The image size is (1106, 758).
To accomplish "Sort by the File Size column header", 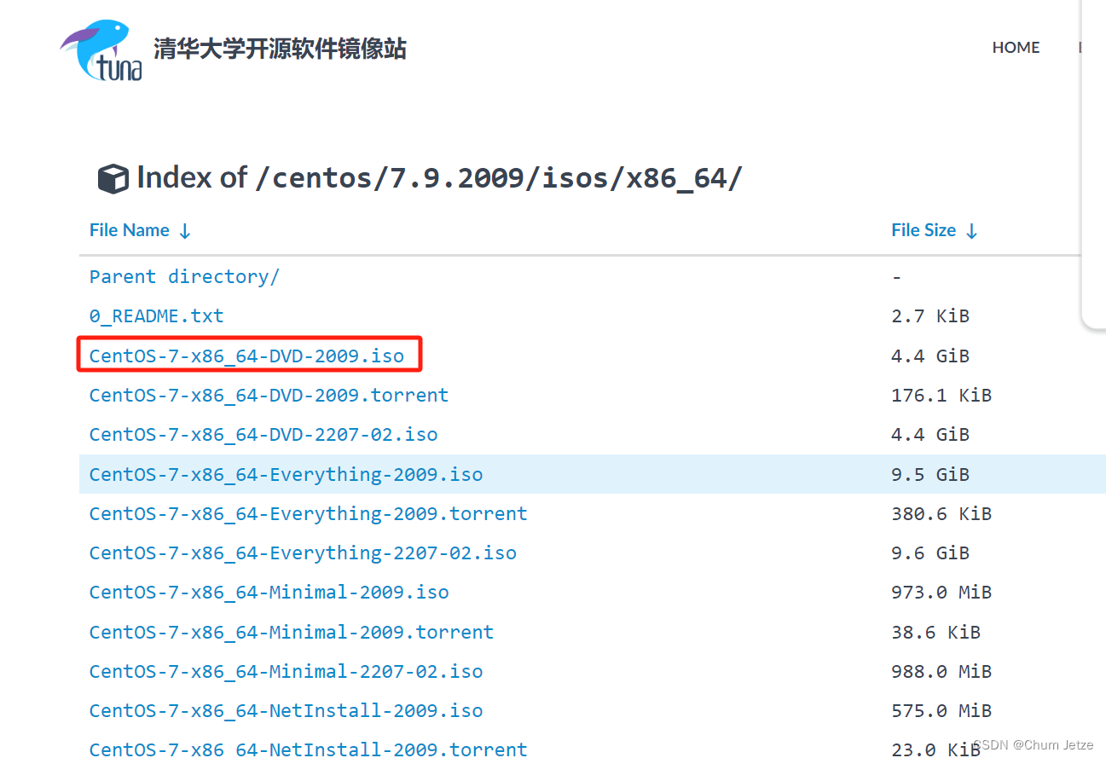I will tap(934, 230).
